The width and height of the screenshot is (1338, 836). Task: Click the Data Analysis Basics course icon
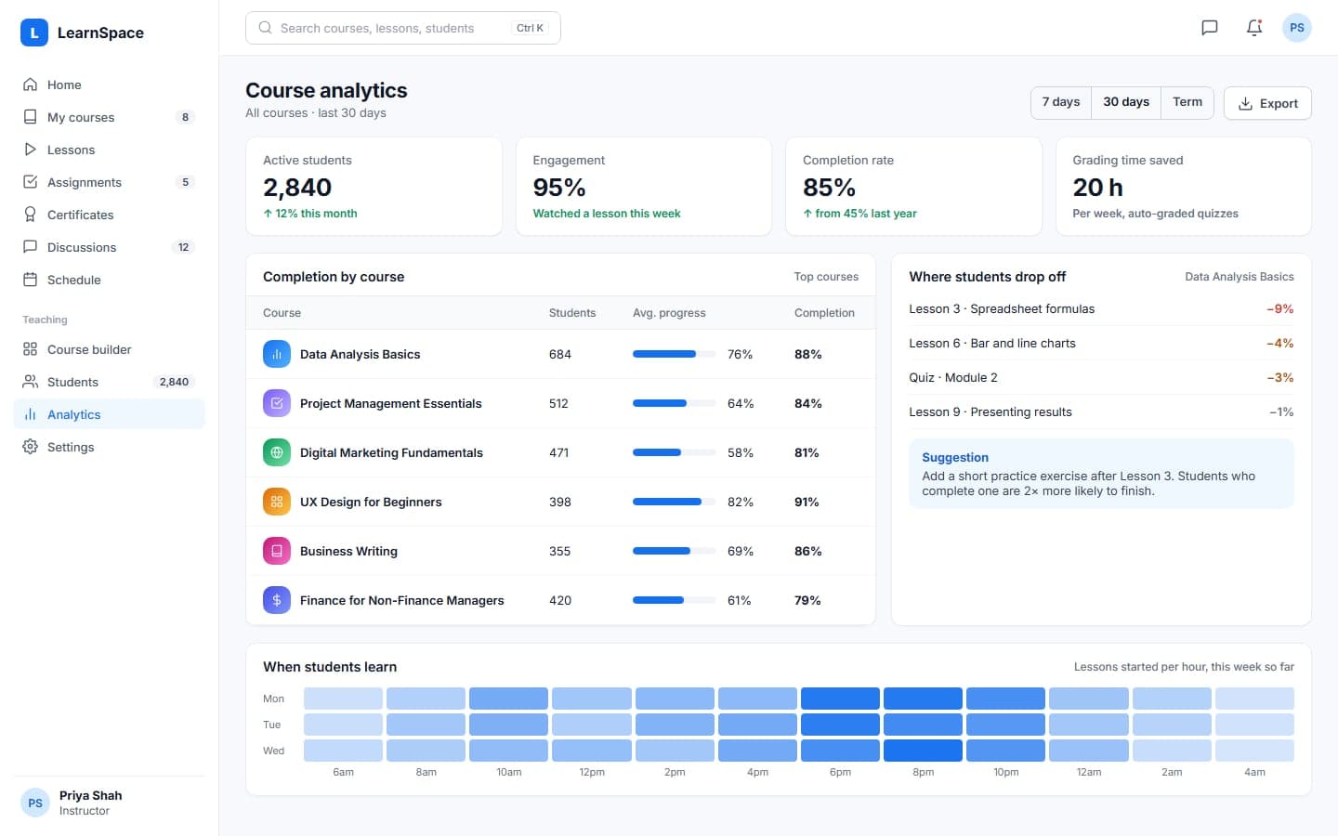click(277, 354)
